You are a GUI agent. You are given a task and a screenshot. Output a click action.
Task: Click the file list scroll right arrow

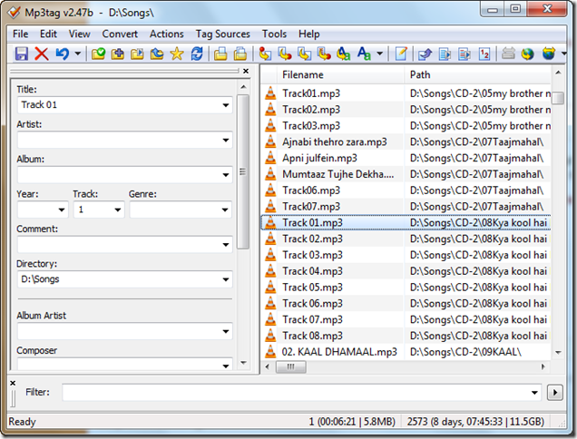point(543,366)
